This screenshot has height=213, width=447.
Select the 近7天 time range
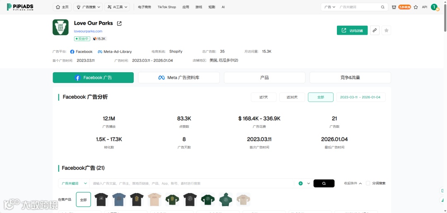pyautogui.click(x=264, y=97)
